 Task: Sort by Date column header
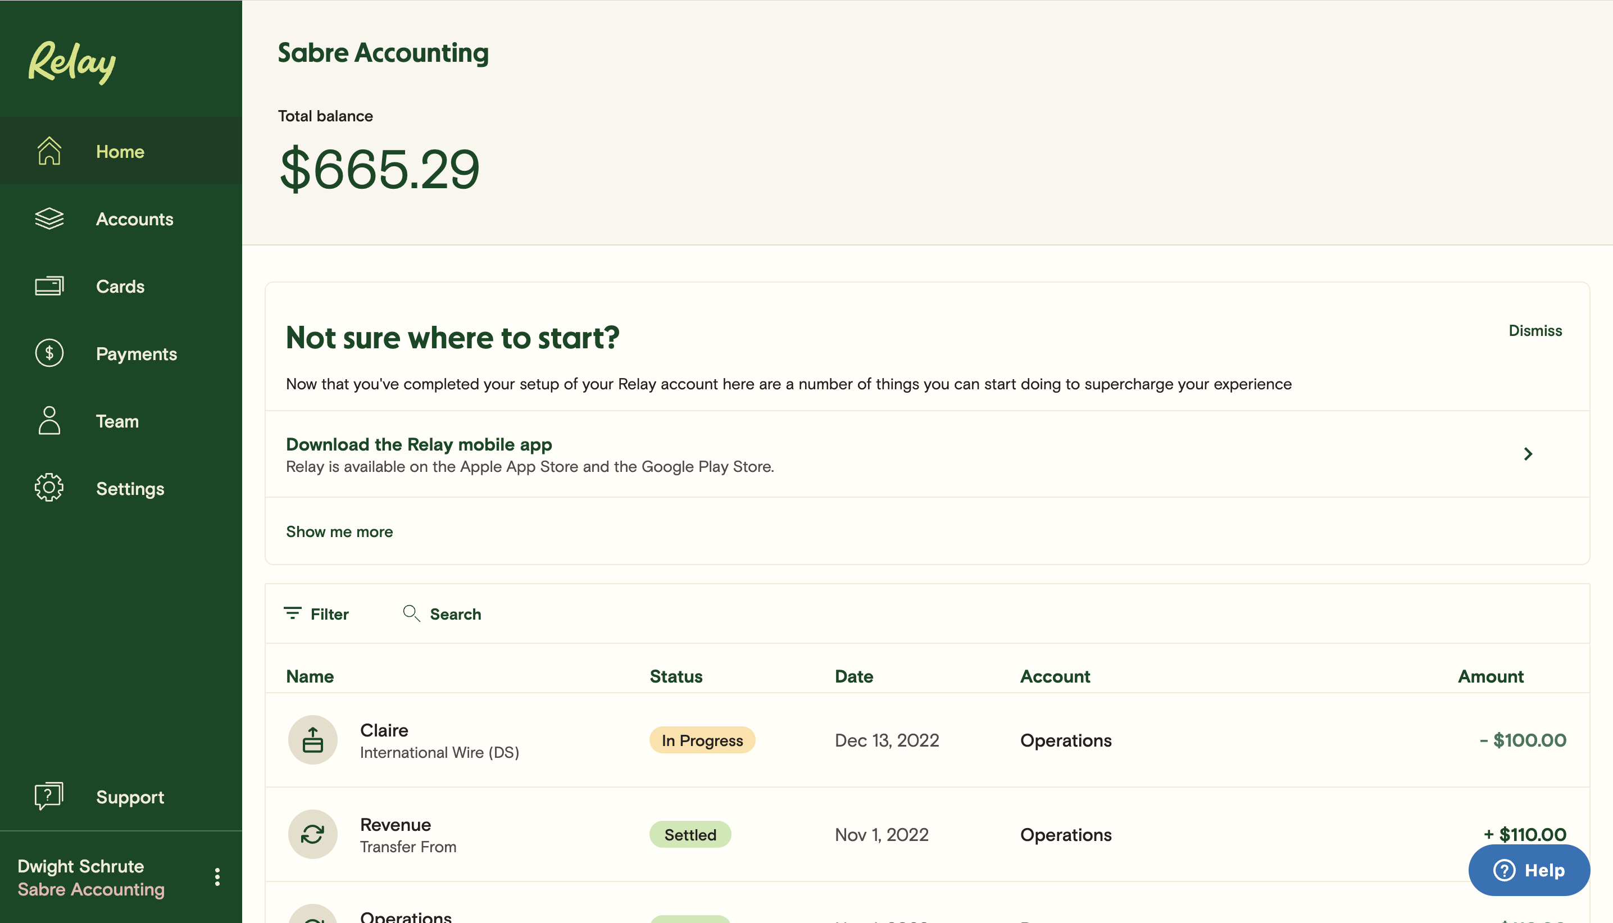coord(854,676)
